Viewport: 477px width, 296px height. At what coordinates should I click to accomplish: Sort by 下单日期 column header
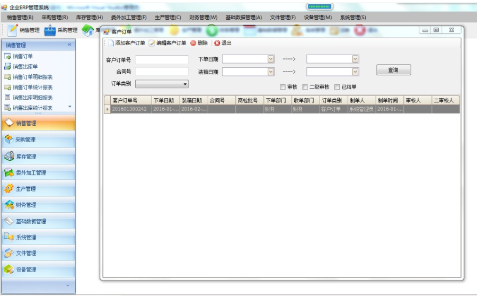tap(165, 100)
